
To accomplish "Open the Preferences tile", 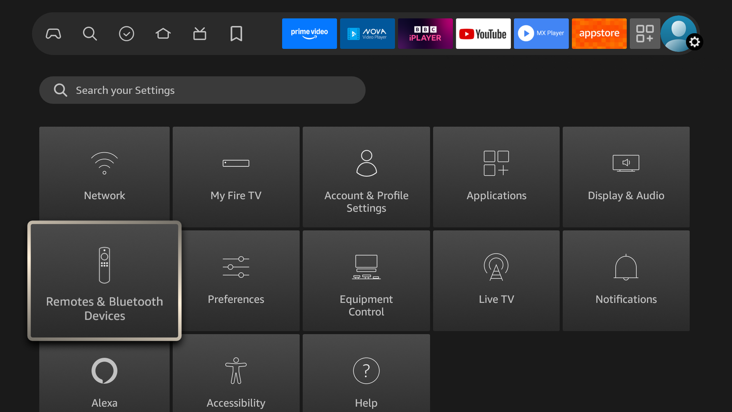I will [x=241, y=281].
